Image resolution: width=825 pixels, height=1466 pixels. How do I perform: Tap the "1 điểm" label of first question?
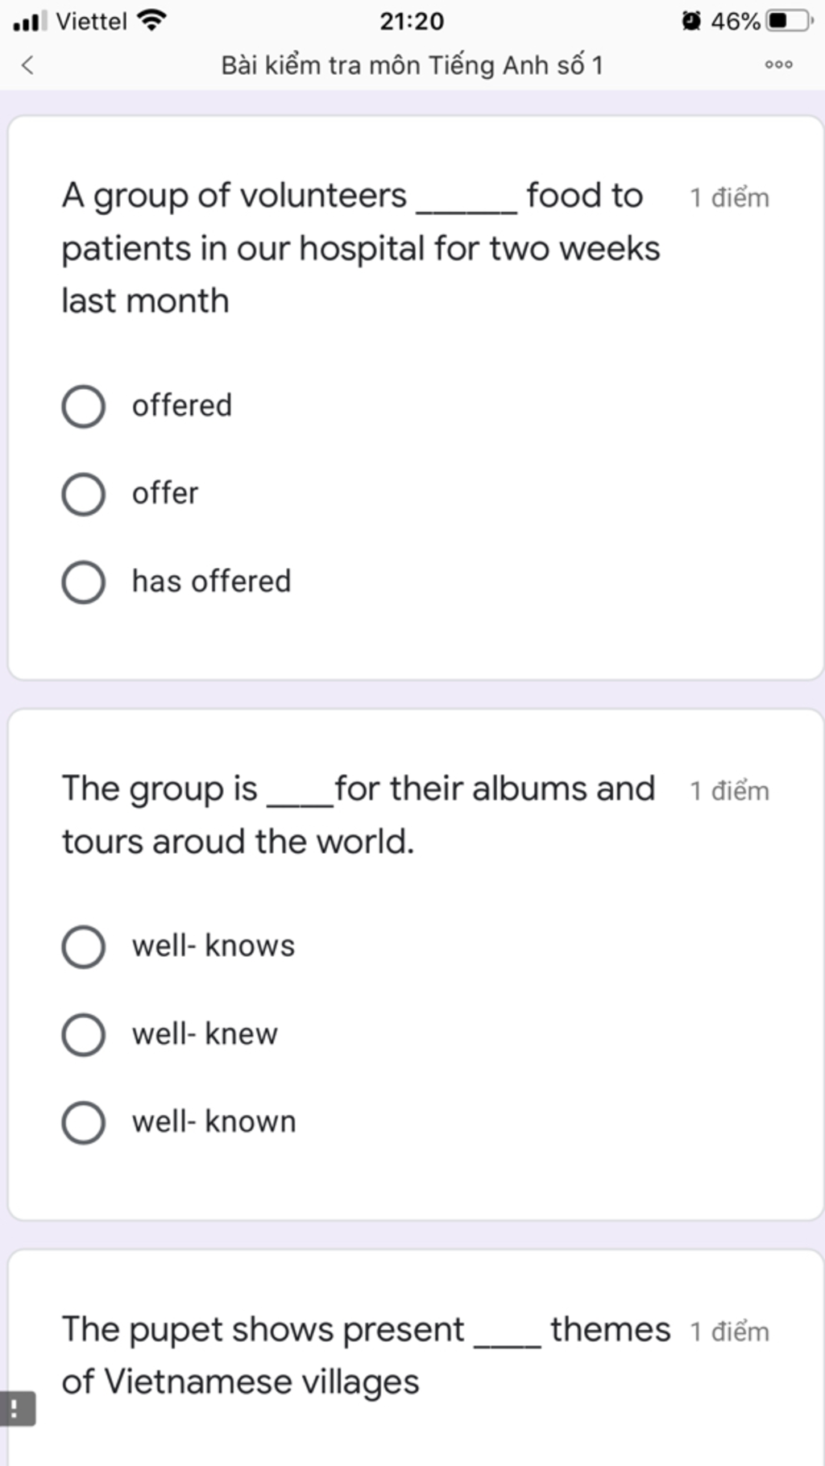[x=729, y=198]
